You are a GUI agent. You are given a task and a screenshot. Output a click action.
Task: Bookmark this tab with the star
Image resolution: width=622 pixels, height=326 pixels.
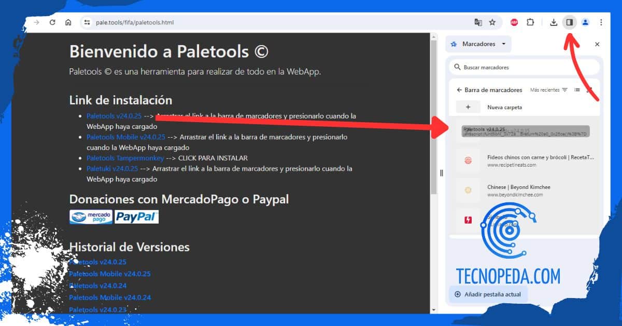click(492, 22)
